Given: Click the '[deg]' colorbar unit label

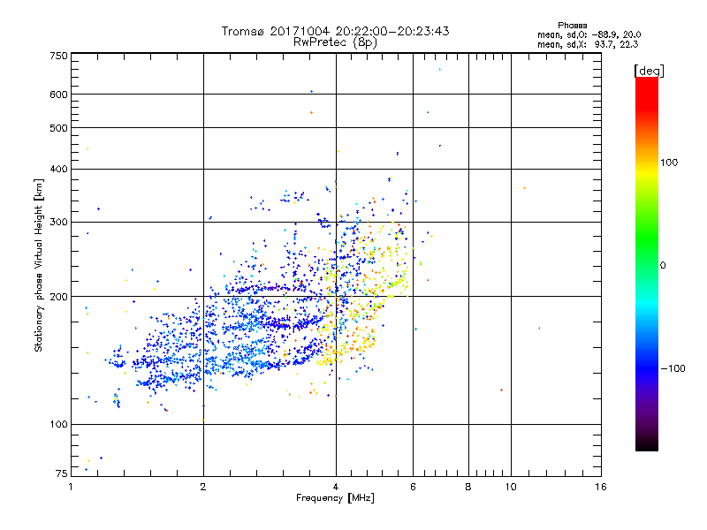Looking at the screenshot, I should point(649,71).
